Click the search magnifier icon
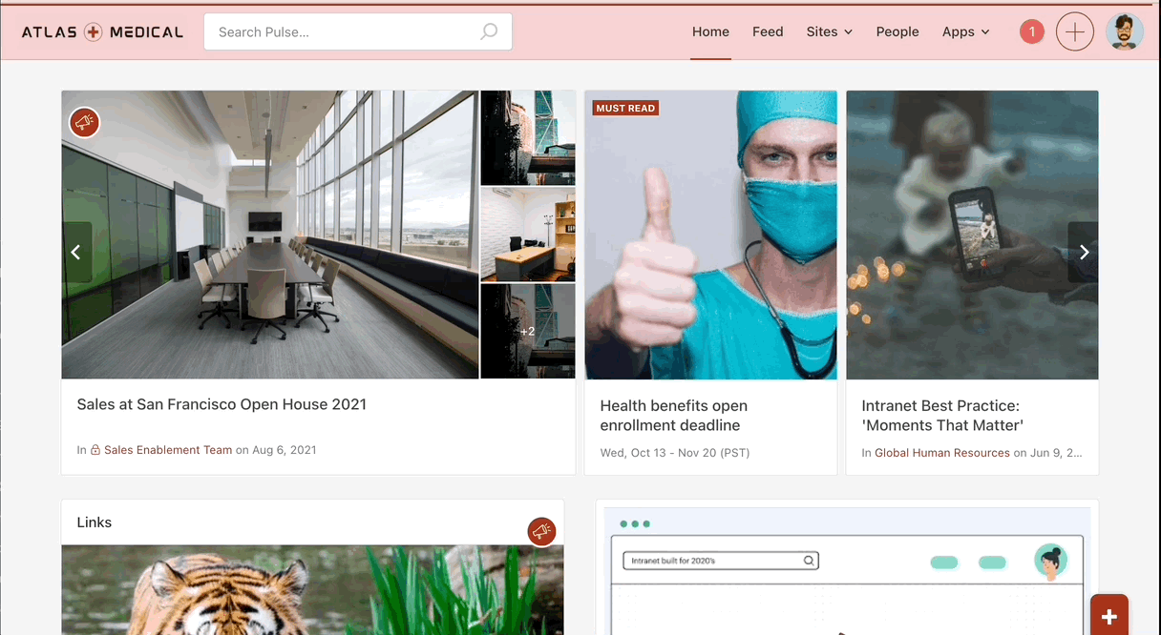The width and height of the screenshot is (1161, 635). click(489, 31)
